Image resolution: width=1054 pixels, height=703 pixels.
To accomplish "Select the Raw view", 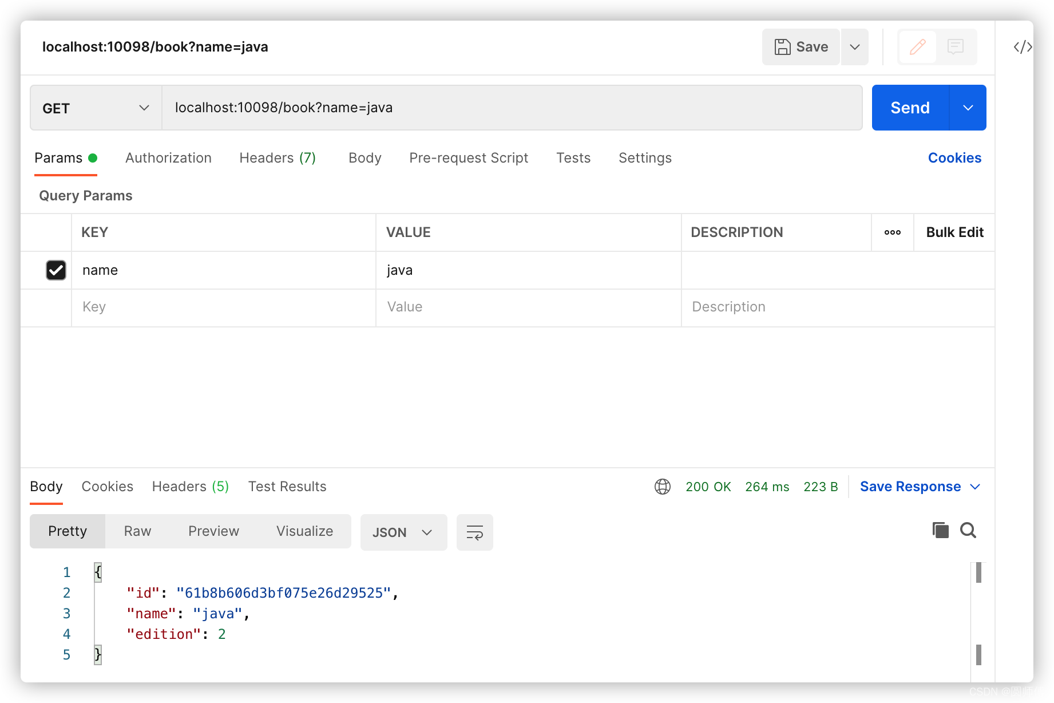I will (138, 531).
